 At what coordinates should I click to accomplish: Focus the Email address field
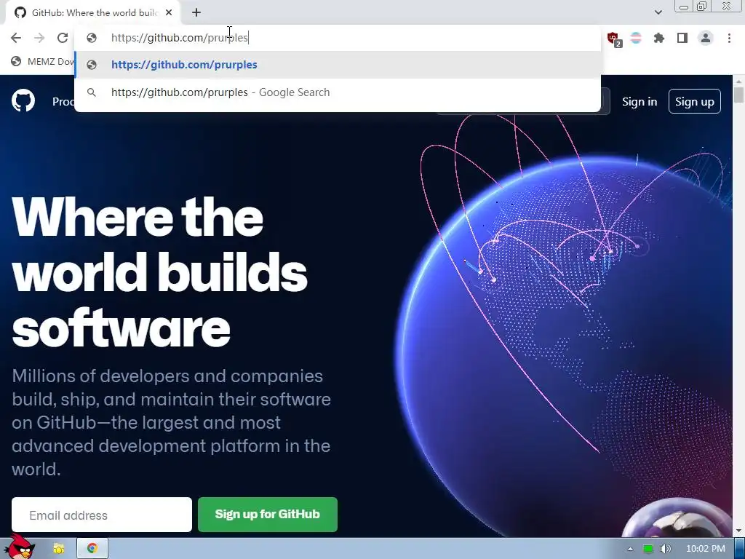(x=102, y=515)
